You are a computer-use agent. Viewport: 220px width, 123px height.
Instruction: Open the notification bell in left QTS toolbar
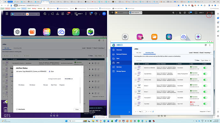point(68,14)
